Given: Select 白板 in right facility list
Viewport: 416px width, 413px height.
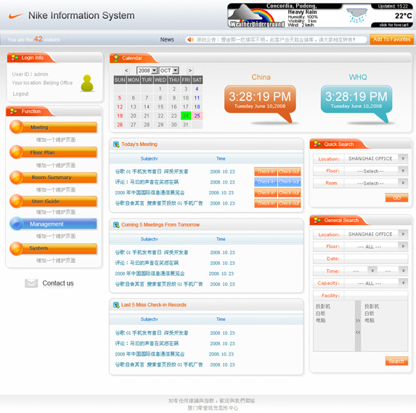Looking at the screenshot, I should click(x=370, y=314).
